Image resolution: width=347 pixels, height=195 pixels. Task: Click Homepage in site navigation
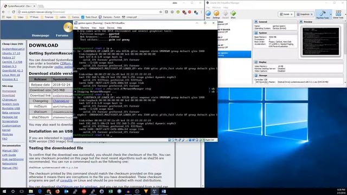click(x=41, y=35)
